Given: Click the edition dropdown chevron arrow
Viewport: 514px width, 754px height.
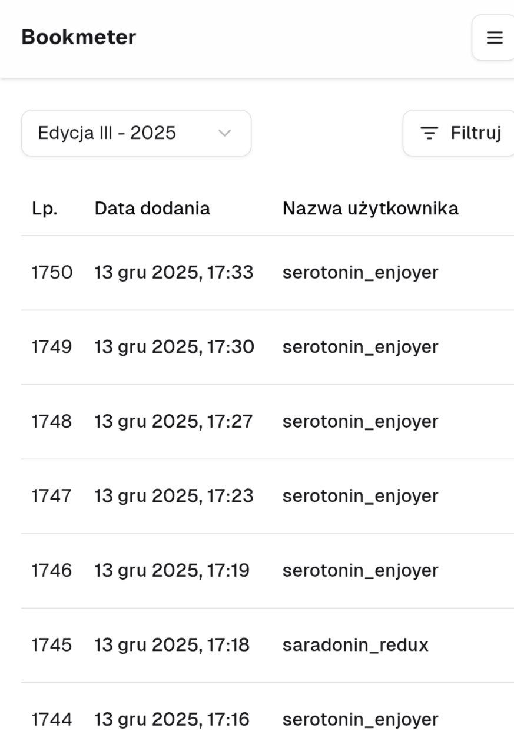Looking at the screenshot, I should coord(224,133).
